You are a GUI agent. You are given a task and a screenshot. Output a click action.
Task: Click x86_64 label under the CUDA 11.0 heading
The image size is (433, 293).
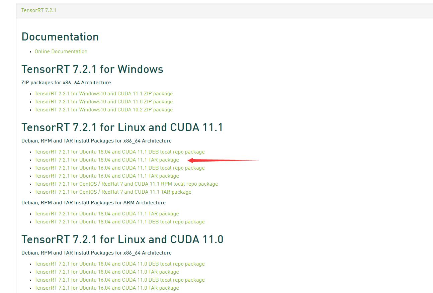pyautogui.click(x=96, y=253)
